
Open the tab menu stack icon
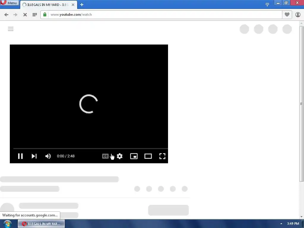(267, 5)
